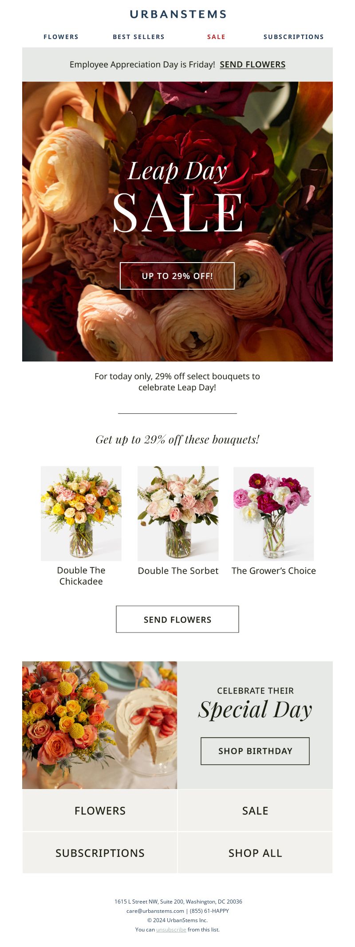Select the Sale footer tile
The width and height of the screenshot is (355, 947).
point(255,811)
